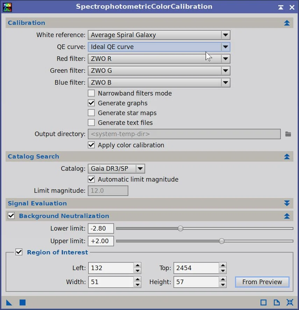Click the From Preview button
299x310 pixels.
pos(262,282)
